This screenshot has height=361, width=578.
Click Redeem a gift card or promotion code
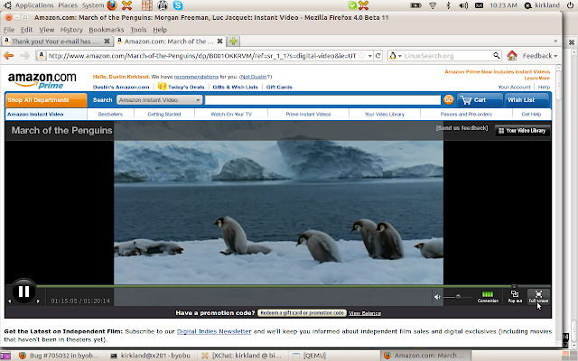point(302,313)
